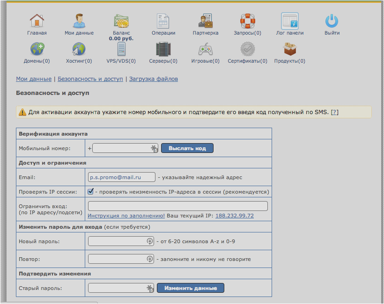Toggle Проверять IP сессии checkbox

[x=90, y=191]
